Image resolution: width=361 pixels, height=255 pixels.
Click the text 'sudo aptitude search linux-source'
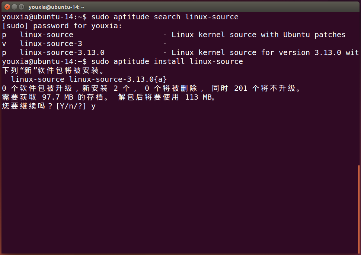(165, 17)
